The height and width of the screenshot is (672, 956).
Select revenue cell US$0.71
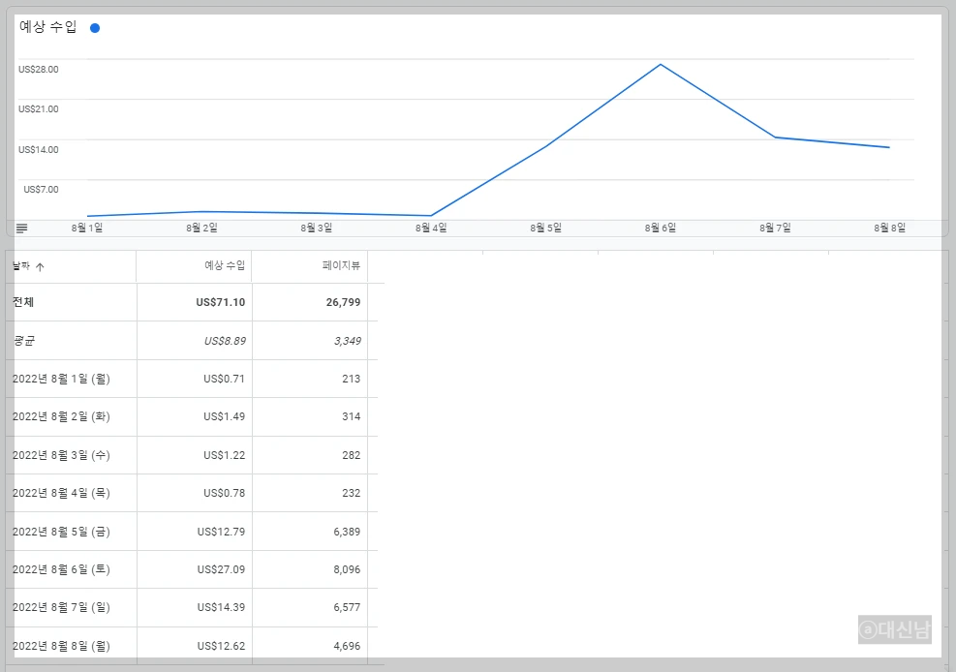(x=224, y=379)
